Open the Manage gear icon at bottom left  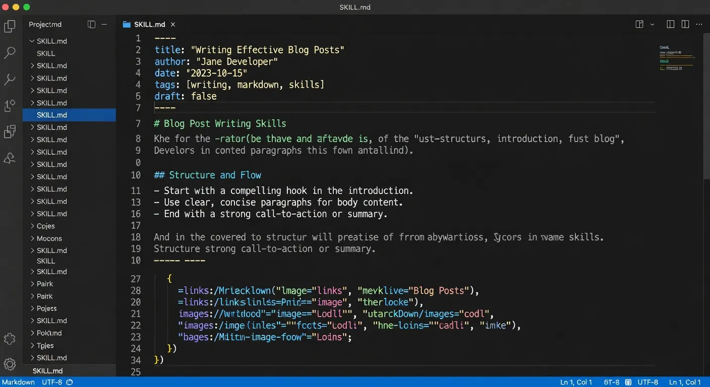pyautogui.click(x=10, y=364)
